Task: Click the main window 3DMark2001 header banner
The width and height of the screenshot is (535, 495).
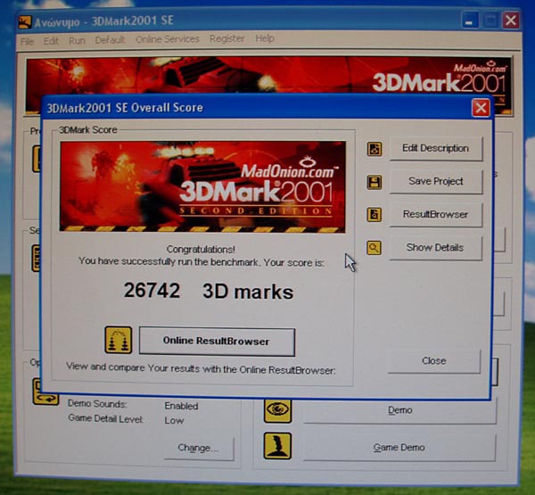Action: point(269,76)
